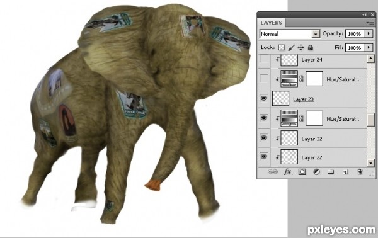Select Layer 24 thumbnail

pos(289,60)
